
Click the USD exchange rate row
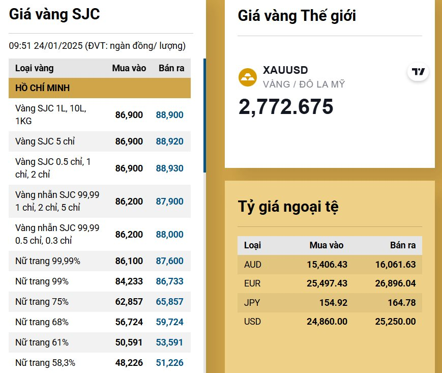point(330,322)
